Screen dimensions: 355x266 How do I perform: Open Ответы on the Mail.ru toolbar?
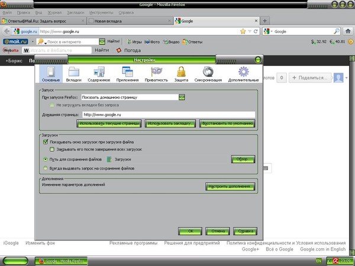click(x=192, y=42)
